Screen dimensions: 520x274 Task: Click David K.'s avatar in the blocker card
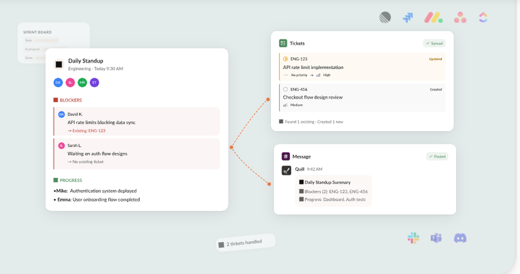(61, 114)
